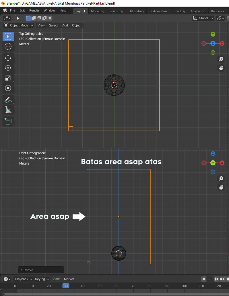Click pan hand icon in Front Orthographic view

[221, 187]
